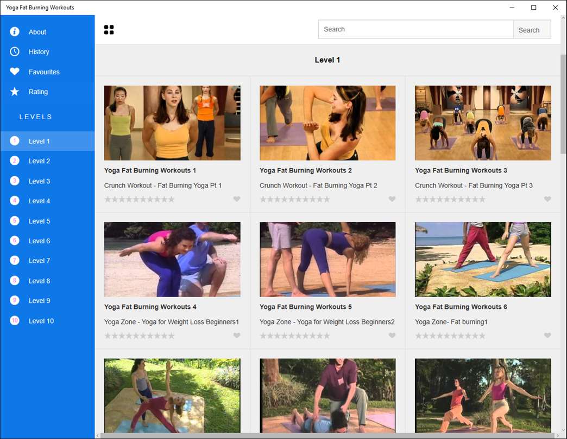
Task: Open the Favourites heart icon in sidebar
Action: [x=15, y=72]
